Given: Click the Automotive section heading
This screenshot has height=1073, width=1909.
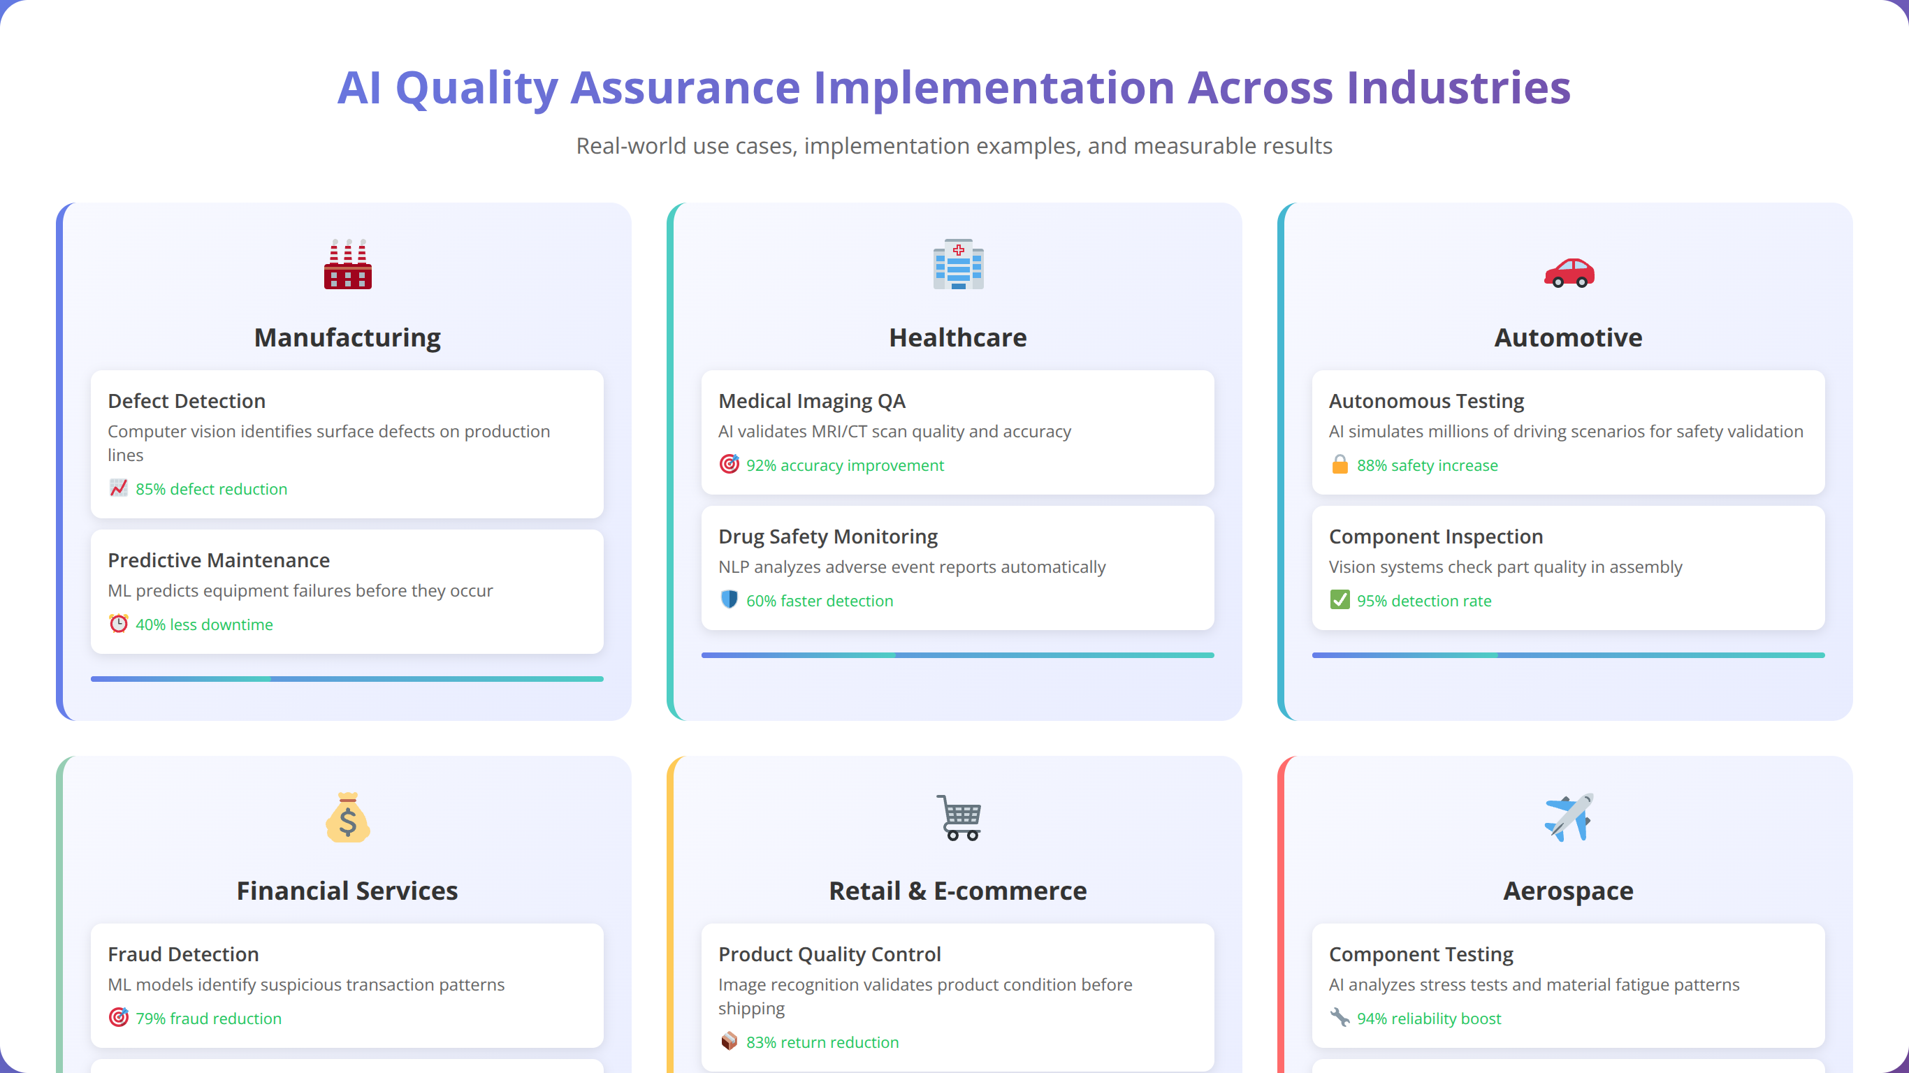Looking at the screenshot, I should (1568, 337).
